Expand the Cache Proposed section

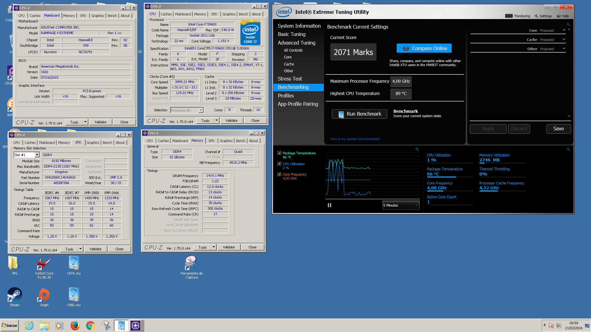[564, 39]
